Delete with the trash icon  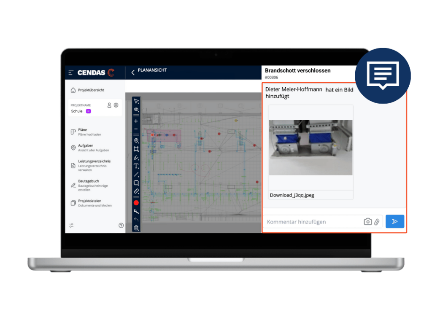click(x=136, y=228)
